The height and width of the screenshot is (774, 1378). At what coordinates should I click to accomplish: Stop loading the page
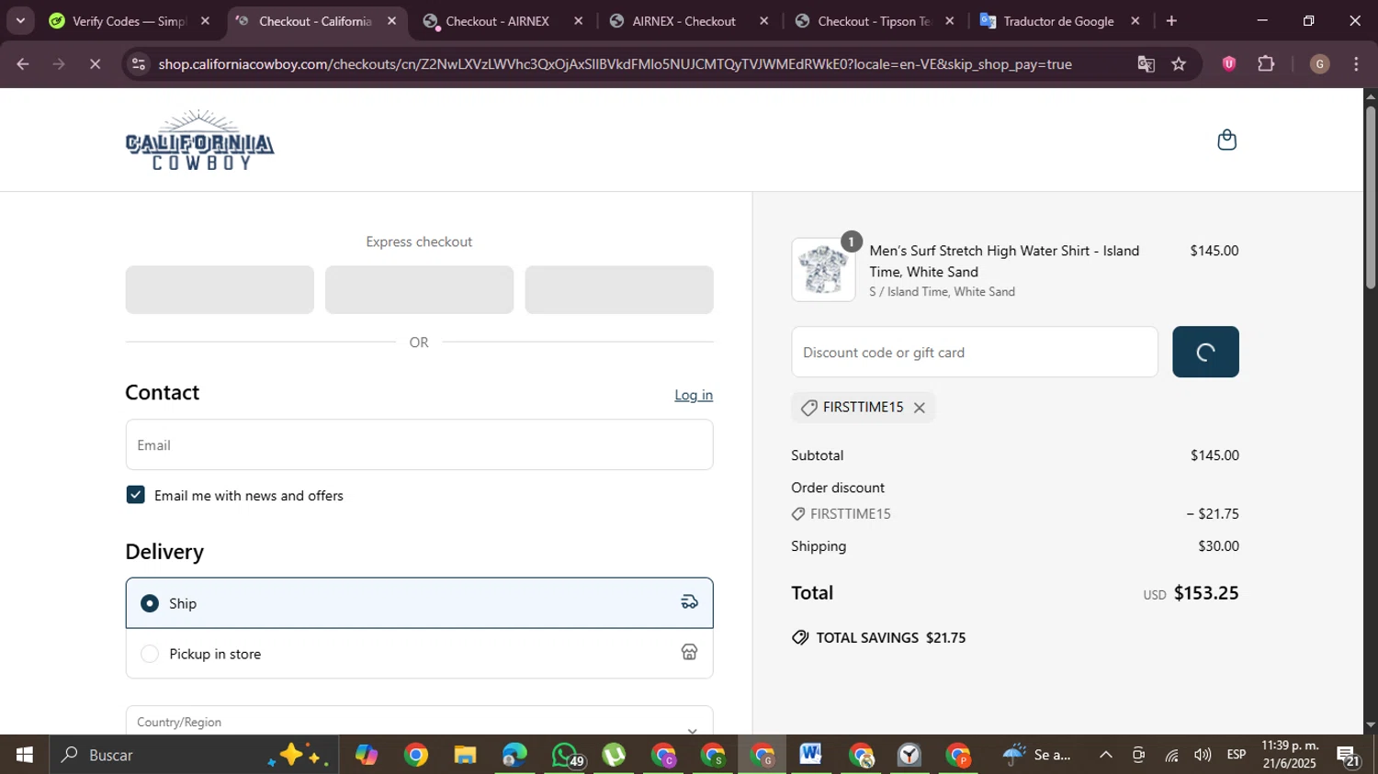click(x=96, y=64)
